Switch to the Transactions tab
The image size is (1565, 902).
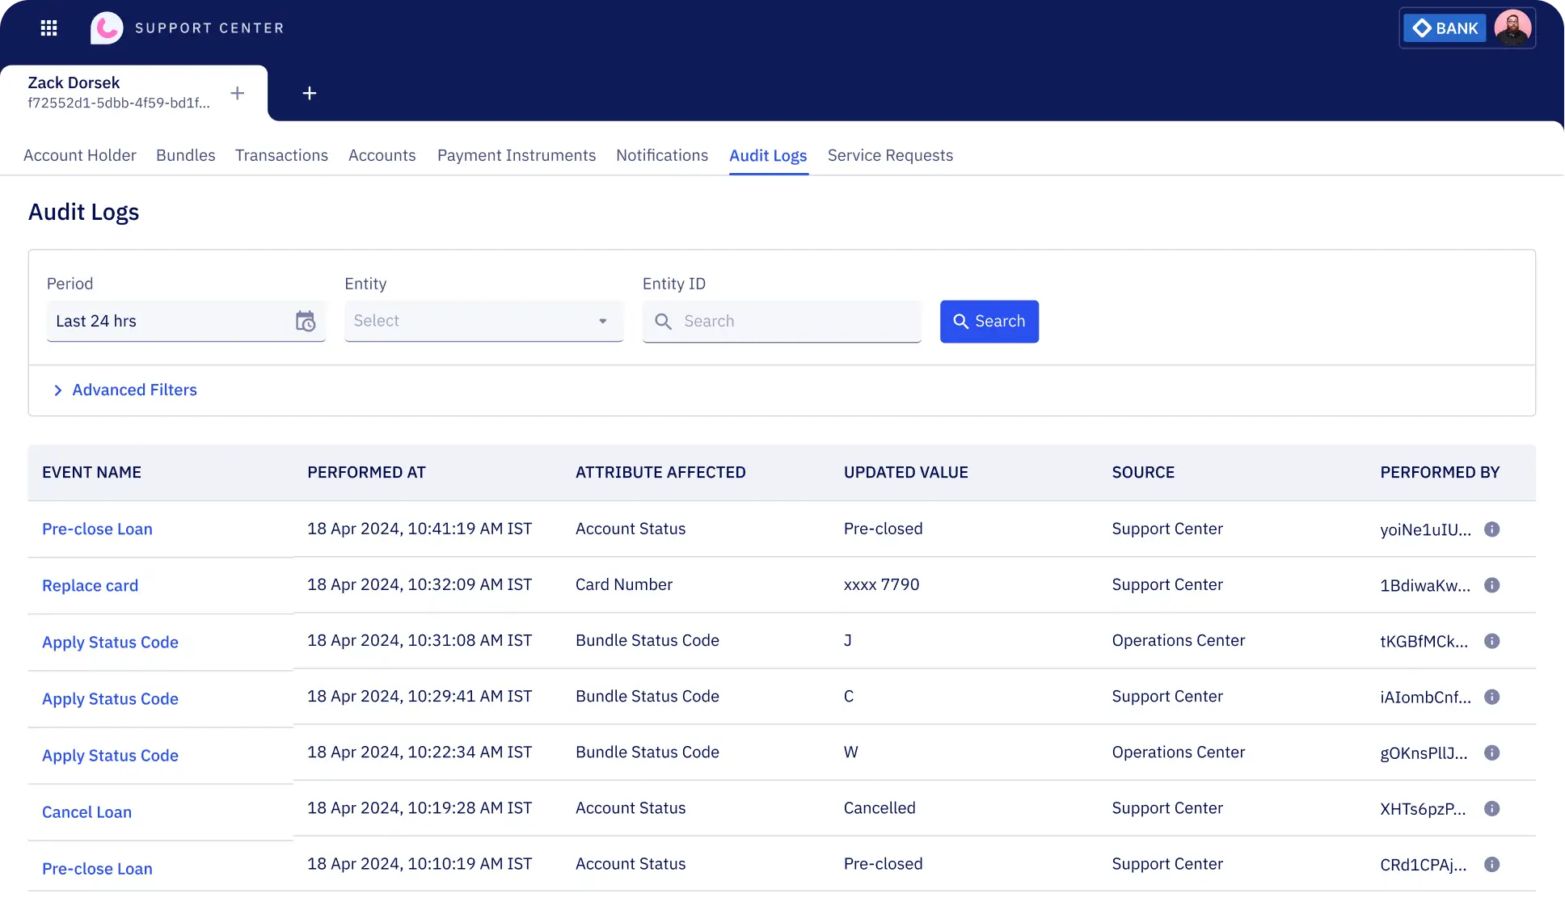[281, 155]
